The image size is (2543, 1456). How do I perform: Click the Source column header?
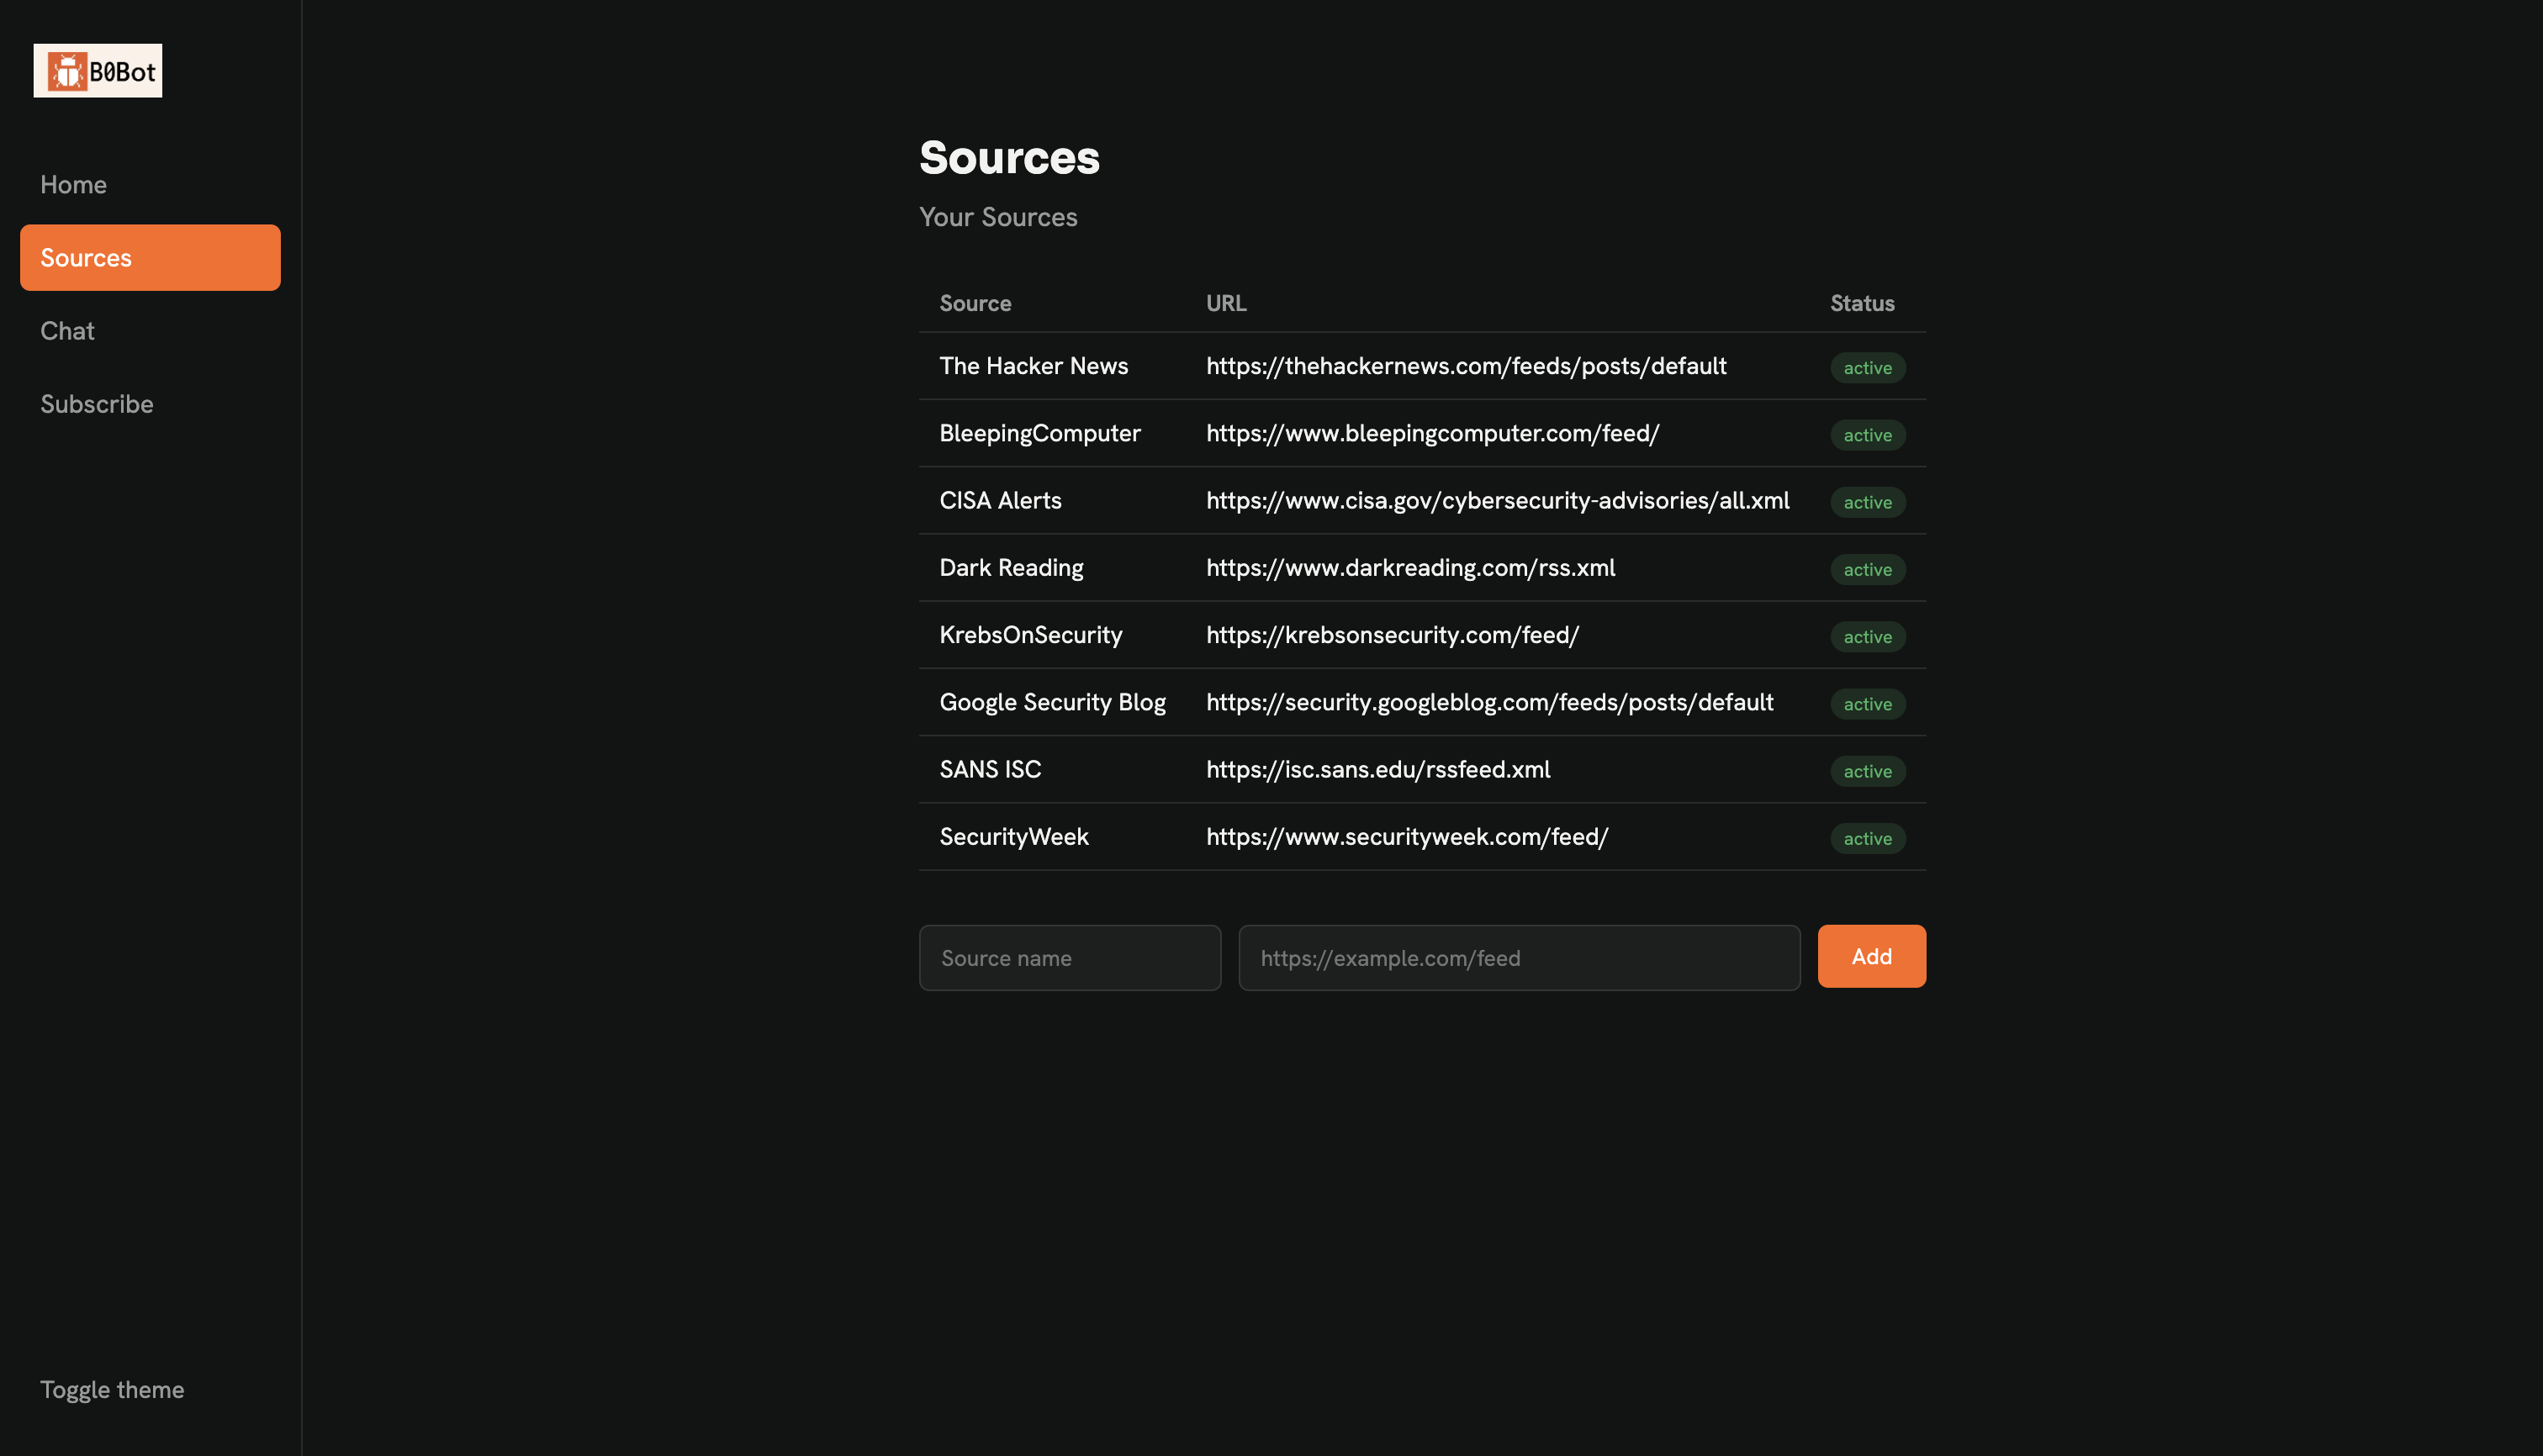tap(975, 303)
